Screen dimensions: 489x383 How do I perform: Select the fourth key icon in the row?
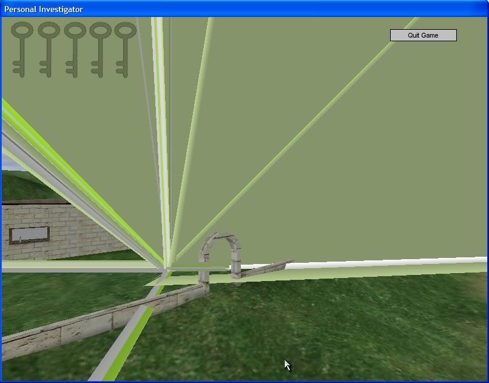(100, 49)
